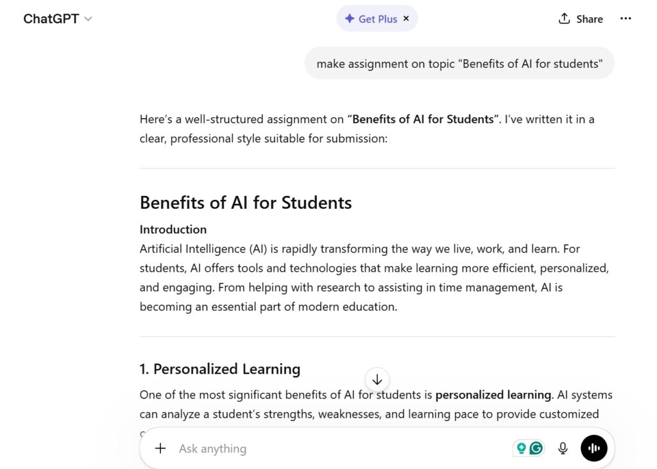Click the scroll-down arrow over the chat
657x469 pixels.
(x=377, y=379)
